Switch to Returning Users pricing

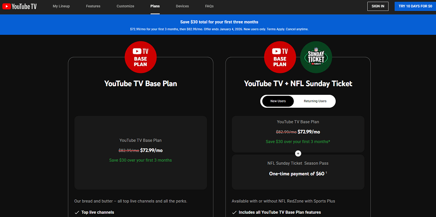315,101
